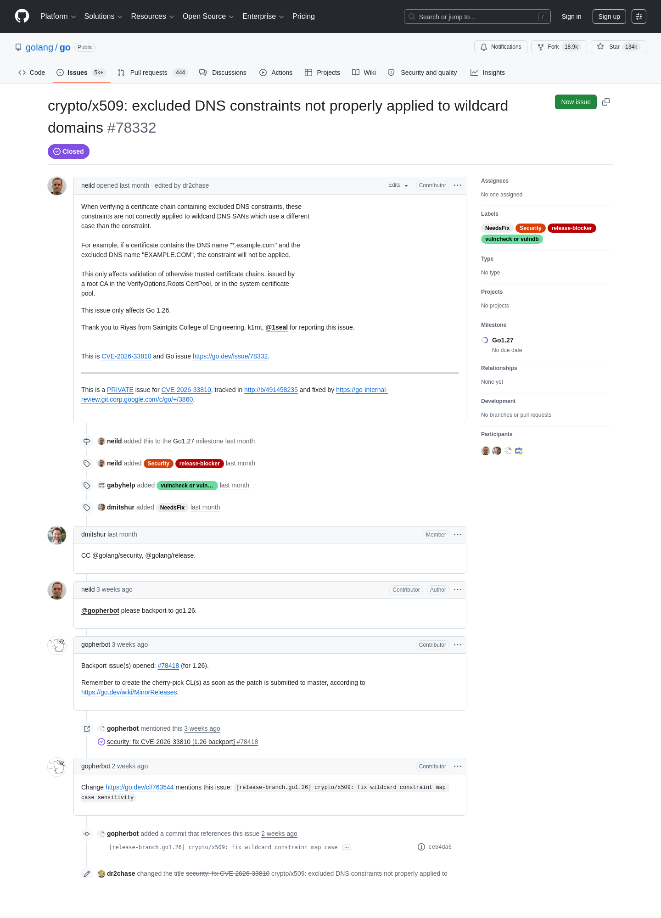This screenshot has height=918, width=661.
Task: Open the menu for neild's original post
Action: 458,185
